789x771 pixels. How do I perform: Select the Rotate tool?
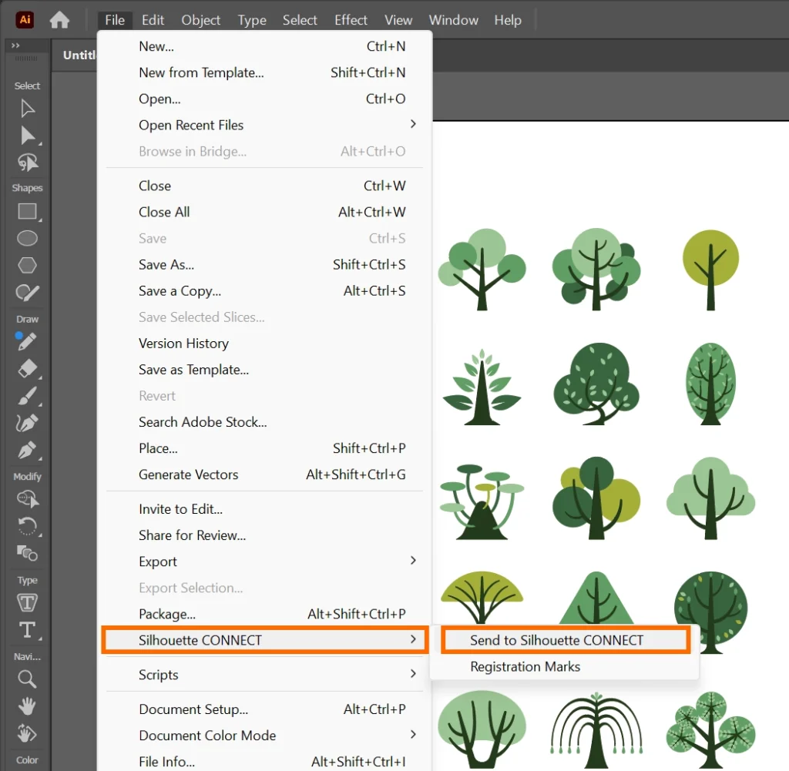(x=28, y=526)
